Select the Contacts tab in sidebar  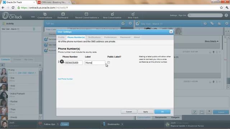coord(5,59)
